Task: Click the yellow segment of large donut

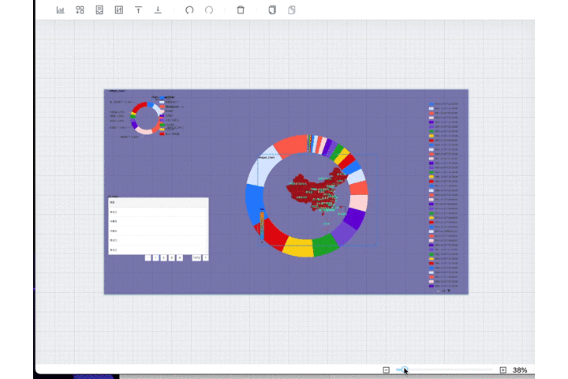Action: pyautogui.click(x=298, y=247)
